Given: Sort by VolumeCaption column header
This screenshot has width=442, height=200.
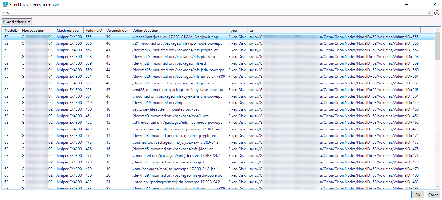Looking at the screenshot, I should point(178,30).
